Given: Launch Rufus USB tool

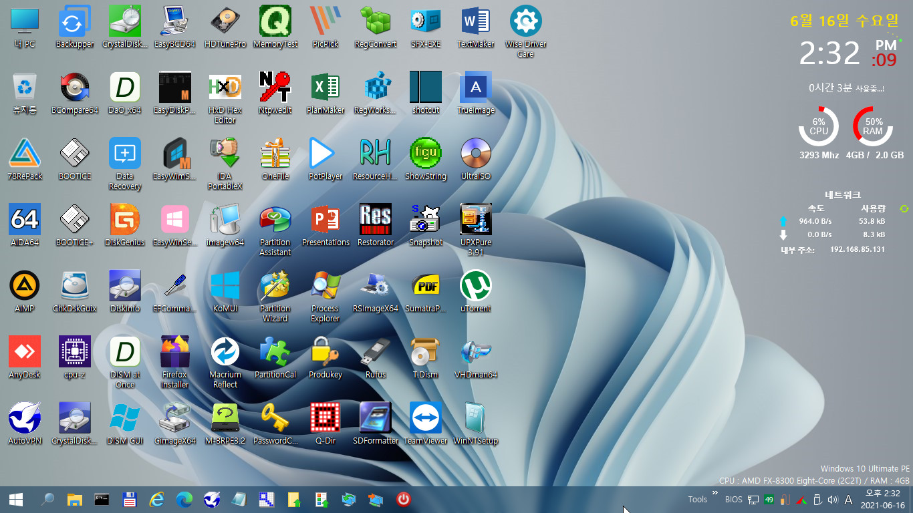Looking at the screenshot, I should [376, 358].
